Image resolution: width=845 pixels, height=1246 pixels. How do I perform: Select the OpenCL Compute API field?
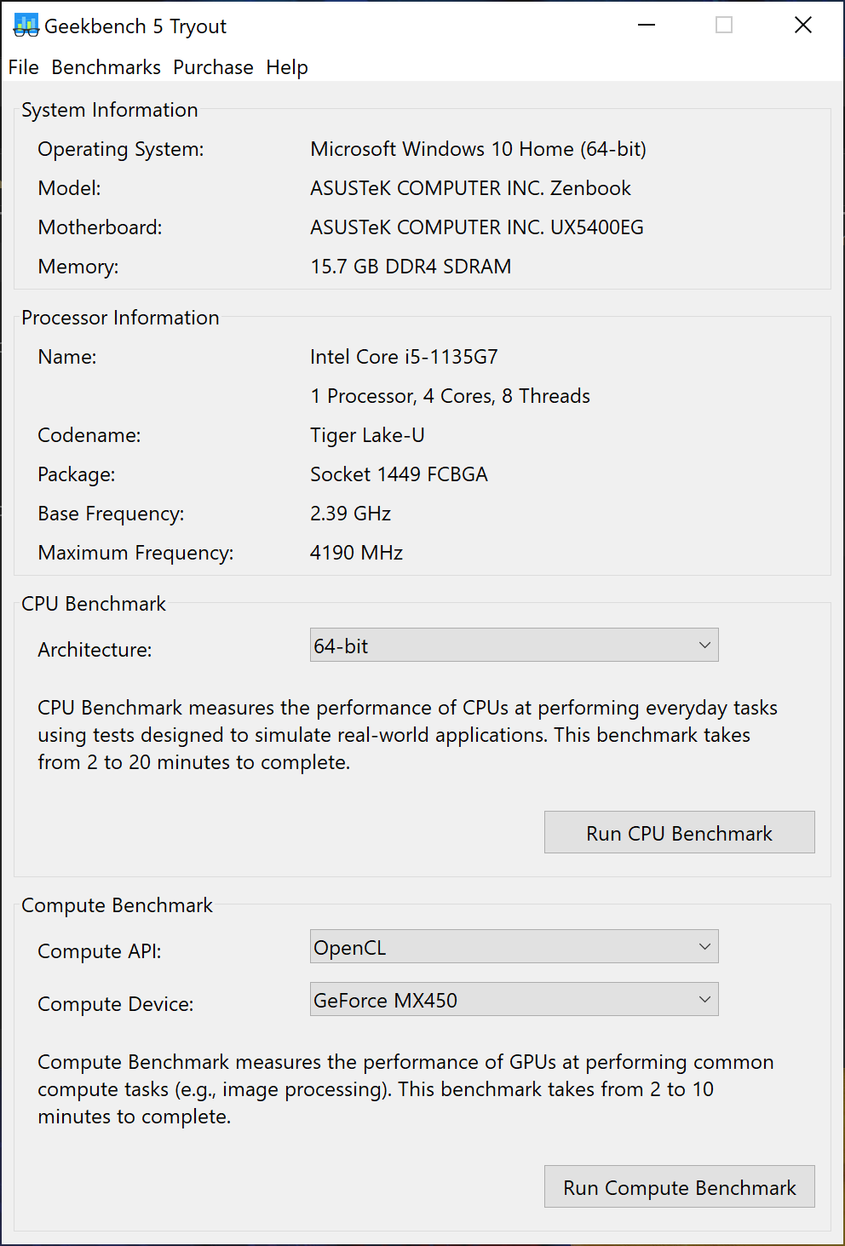coord(468,946)
